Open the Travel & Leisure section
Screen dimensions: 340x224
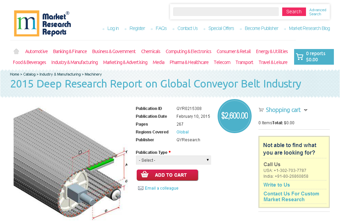click(x=273, y=62)
